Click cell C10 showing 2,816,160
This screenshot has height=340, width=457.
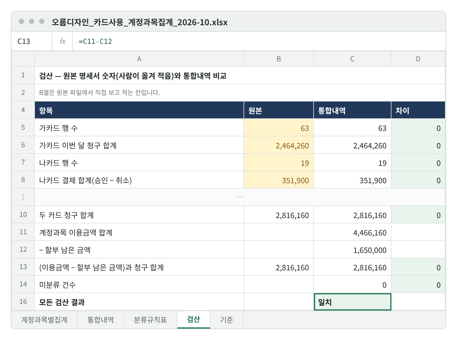coord(352,215)
